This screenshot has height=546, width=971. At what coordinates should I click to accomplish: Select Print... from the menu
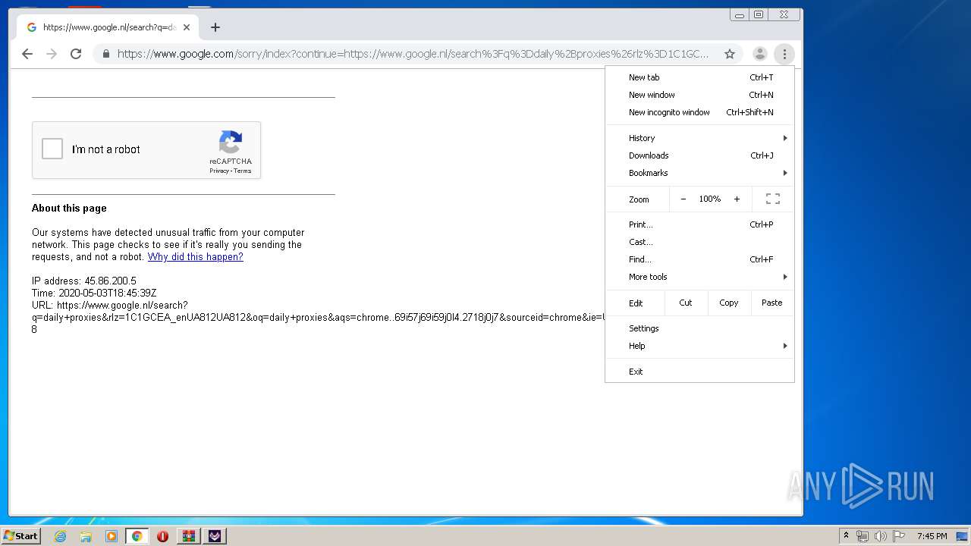coord(699,224)
